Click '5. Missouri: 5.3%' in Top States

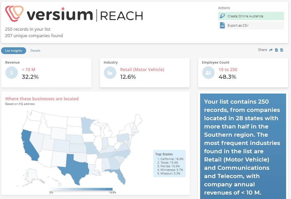point(169,173)
